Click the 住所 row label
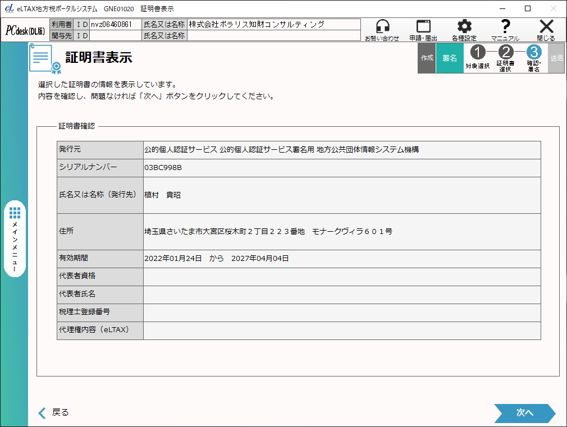 pos(100,231)
